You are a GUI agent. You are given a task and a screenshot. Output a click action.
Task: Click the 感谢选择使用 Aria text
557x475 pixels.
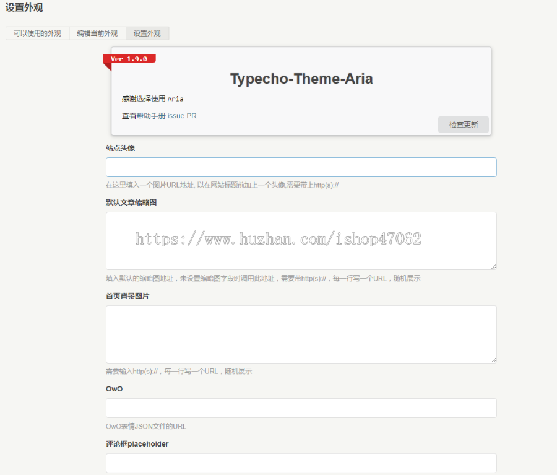click(x=153, y=99)
